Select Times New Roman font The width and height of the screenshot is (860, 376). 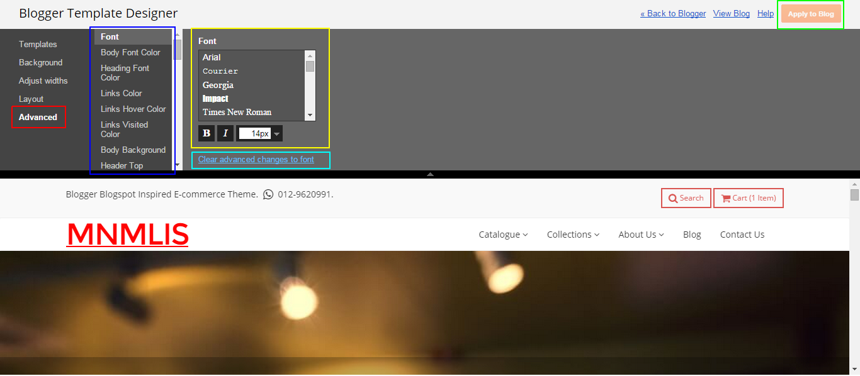(237, 112)
